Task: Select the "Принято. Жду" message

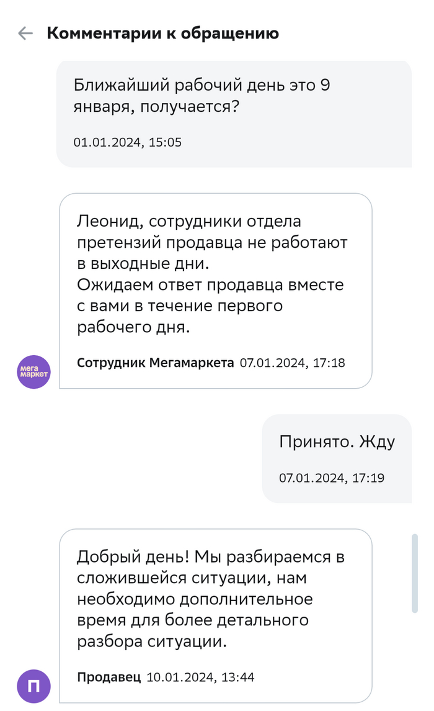Action: point(337,442)
